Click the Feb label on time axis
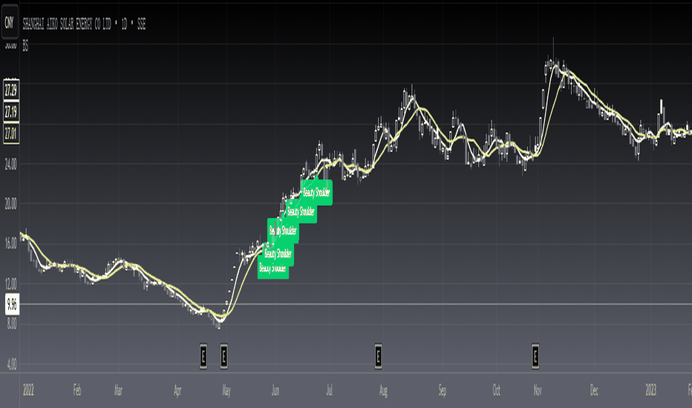The width and height of the screenshot is (692, 408). [77, 390]
